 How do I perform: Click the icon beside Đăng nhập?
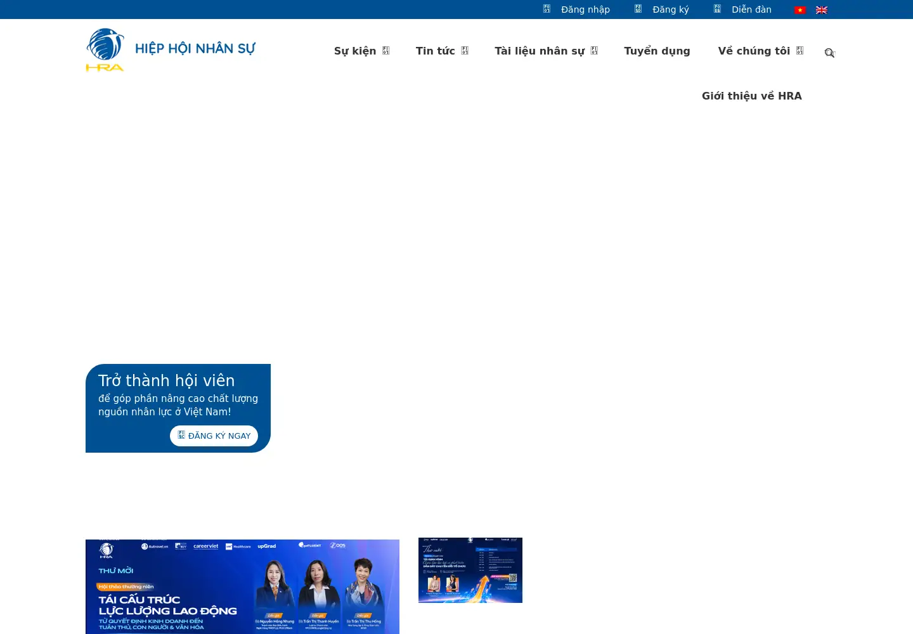(x=547, y=9)
